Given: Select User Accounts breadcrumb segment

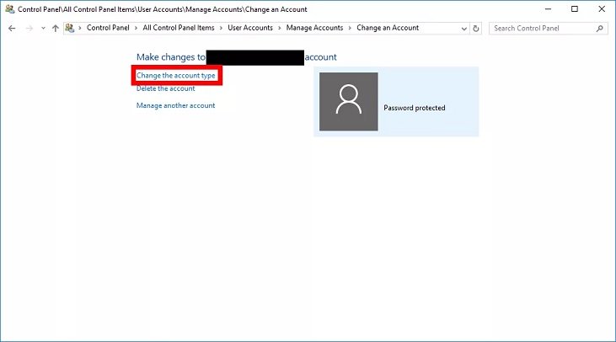Looking at the screenshot, I should (250, 28).
